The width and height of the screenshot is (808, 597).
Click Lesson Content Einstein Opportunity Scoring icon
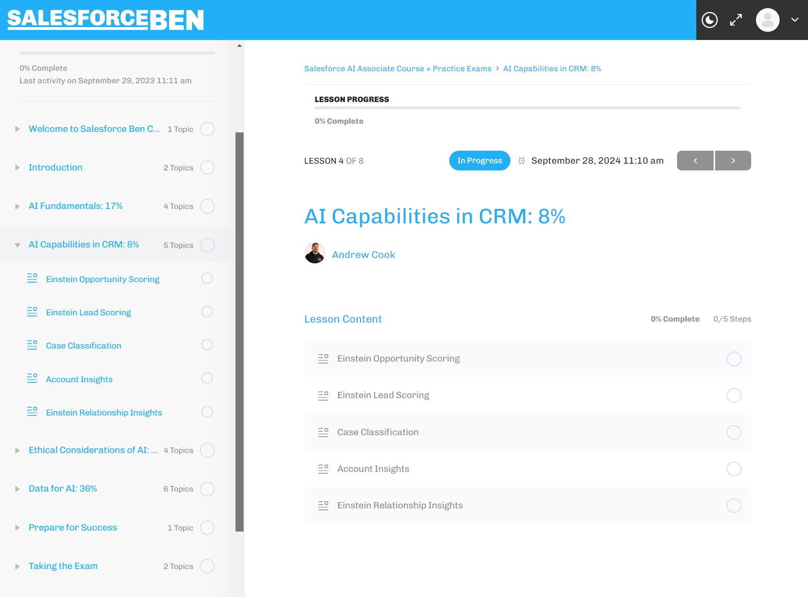click(324, 359)
